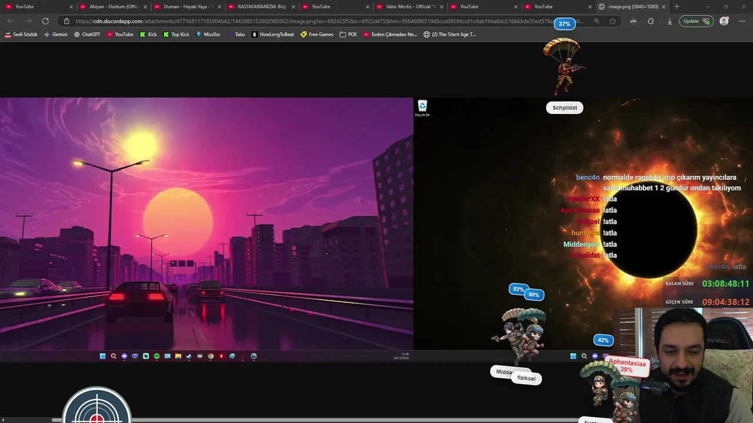Open The Silent Age bookmark
This screenshot has height=423, width=753.
pyautogui.click(x=450, y=34)
